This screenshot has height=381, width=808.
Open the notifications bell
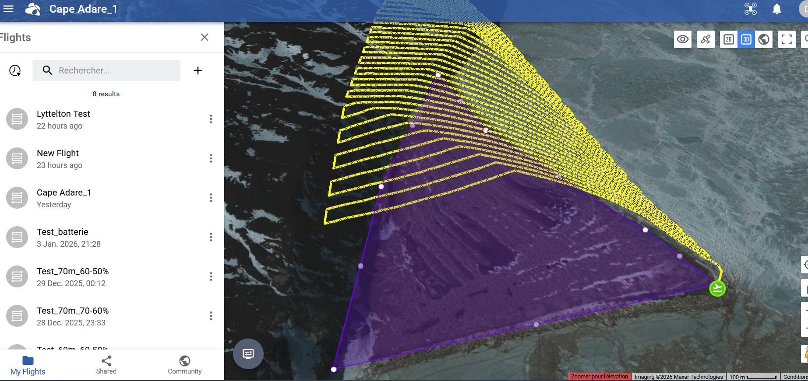[x=776, y=9]
